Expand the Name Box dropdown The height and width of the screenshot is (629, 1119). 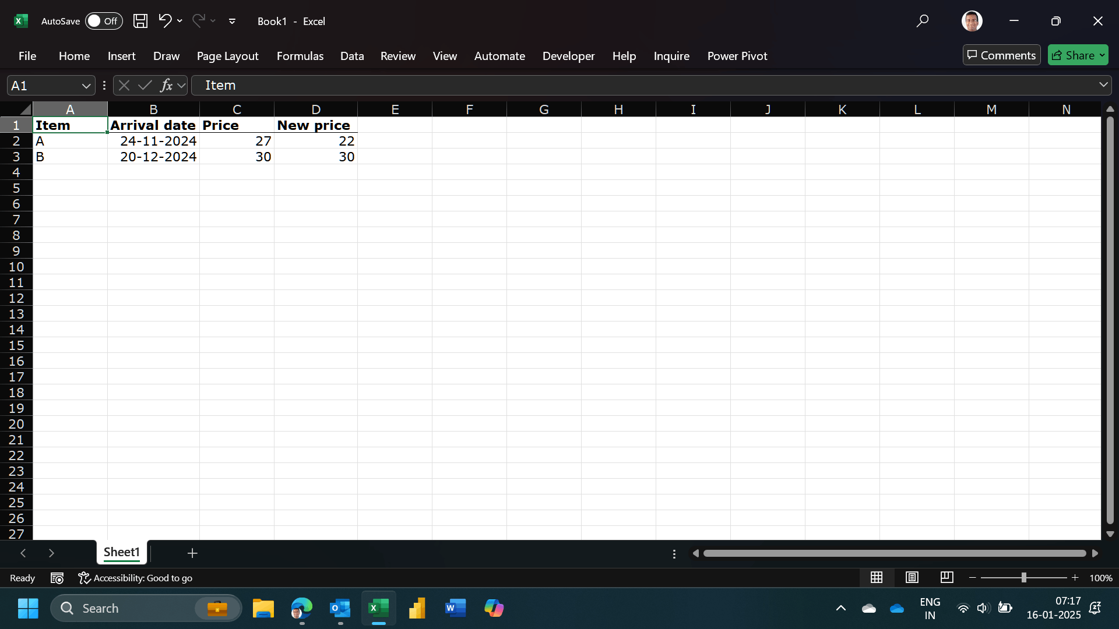86,86
